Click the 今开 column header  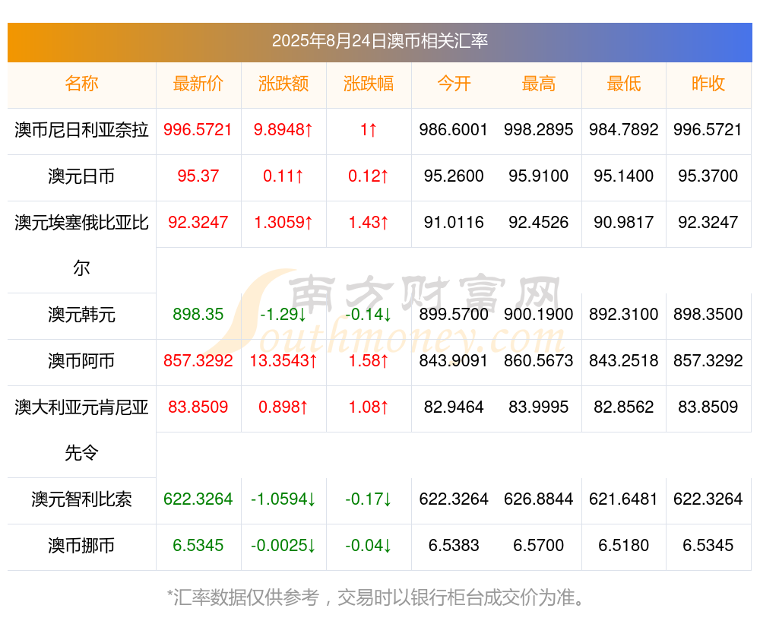[x=454, y=84]
